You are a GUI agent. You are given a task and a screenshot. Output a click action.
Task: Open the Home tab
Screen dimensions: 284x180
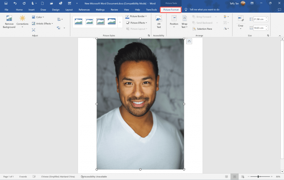pos(19,10)
